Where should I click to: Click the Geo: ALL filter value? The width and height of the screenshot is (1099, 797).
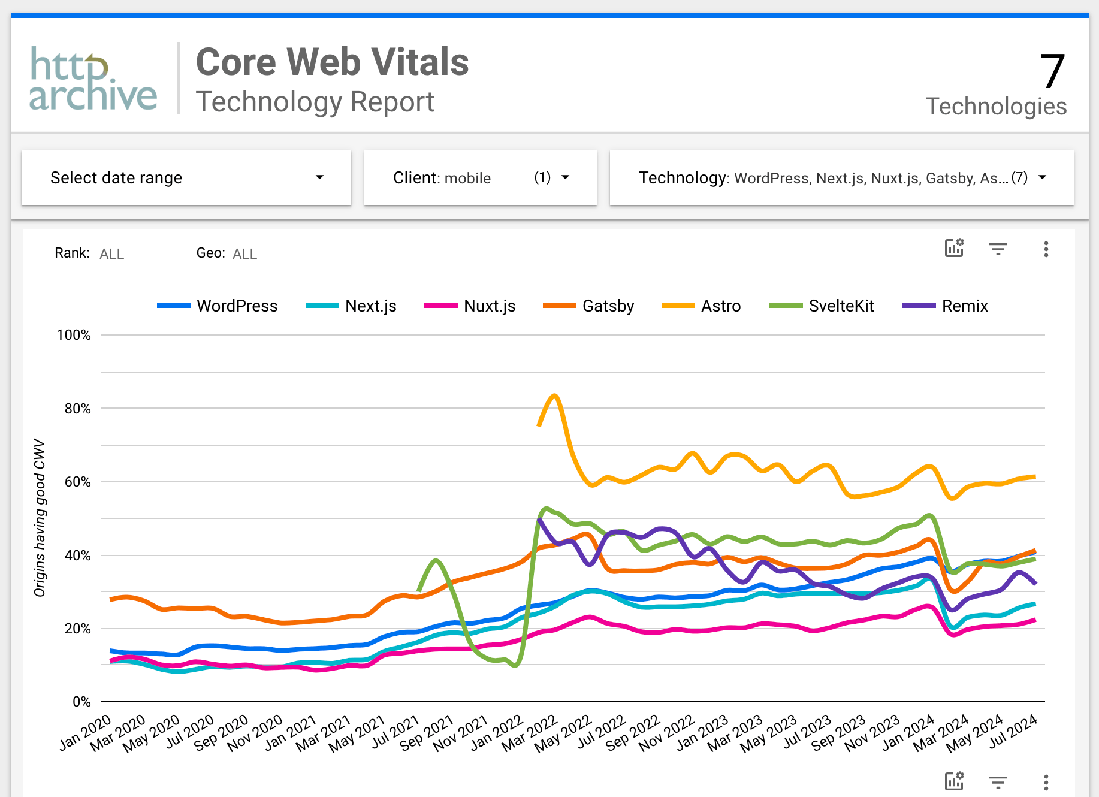(245, 254)
